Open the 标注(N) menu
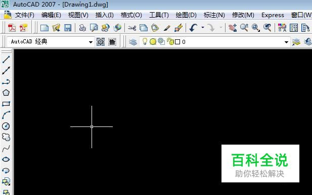The image size is (312, 195). 214,15
